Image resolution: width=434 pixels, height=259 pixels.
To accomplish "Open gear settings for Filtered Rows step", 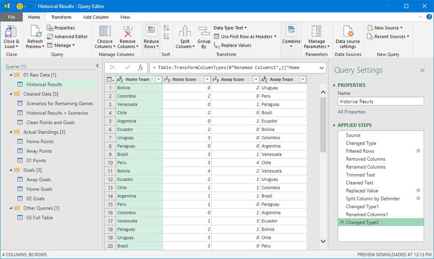I will coord(418,151).
